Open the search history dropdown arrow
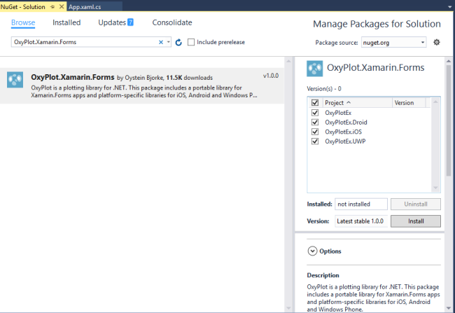This screenshot has height=313, width=455. tap(169, 42)
